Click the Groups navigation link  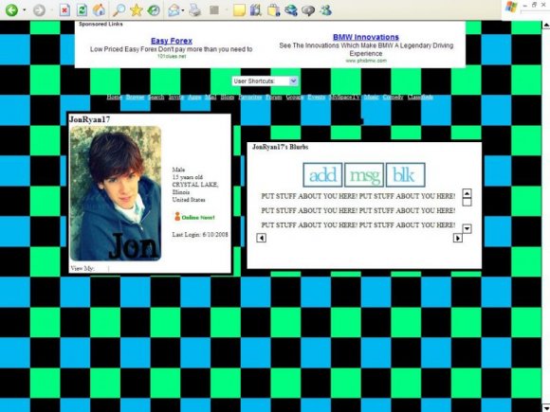295,97
